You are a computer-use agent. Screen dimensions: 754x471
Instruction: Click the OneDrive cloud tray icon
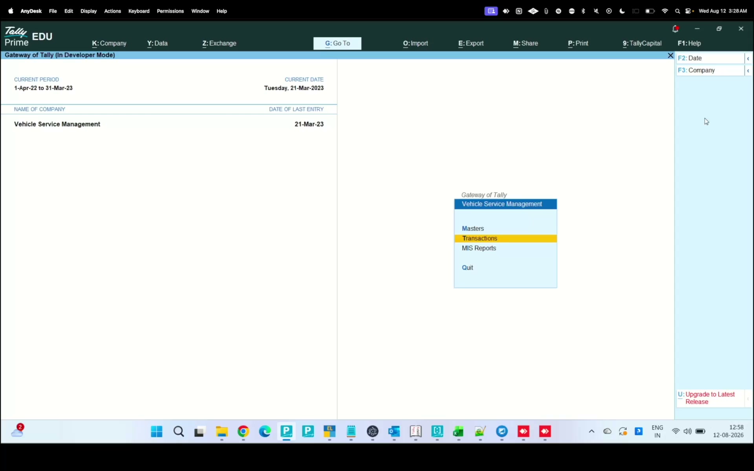click(608, 431)
